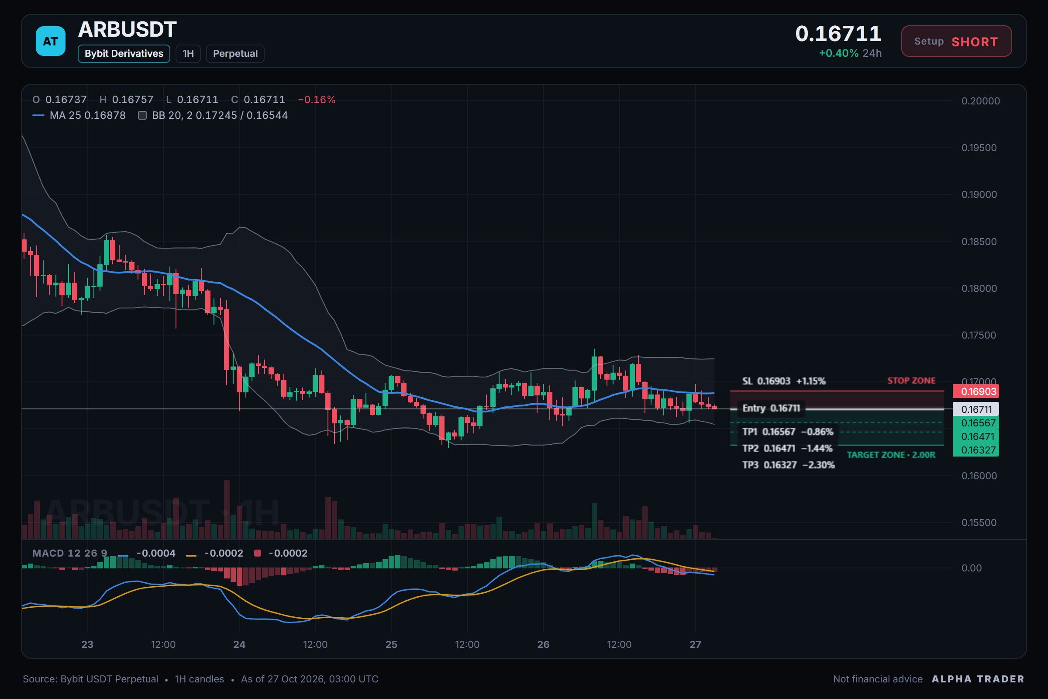Toggle the BB 20, 2 indicator checkbox
This screenshot has height=699, width=1048.
click(x=143, y=115)
